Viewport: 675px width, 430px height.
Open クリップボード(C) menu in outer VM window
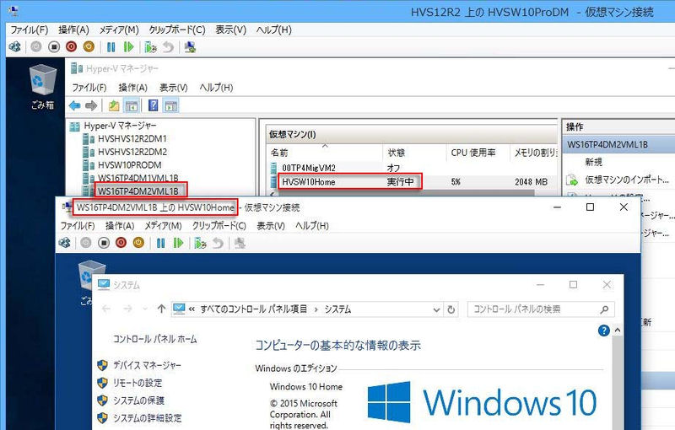pos(177,30)
